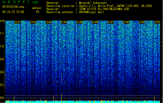163x103 pixels.
Task: Click the file name 0510232240.png
Action: (x=13, y=7)
